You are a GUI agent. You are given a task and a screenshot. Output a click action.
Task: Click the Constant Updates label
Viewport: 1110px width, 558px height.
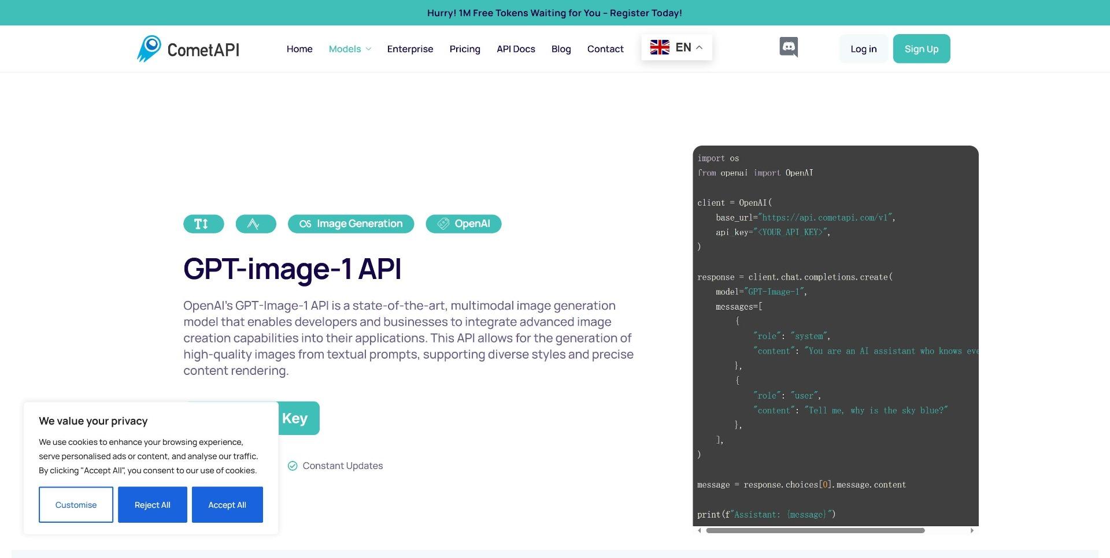coord(342,466)
